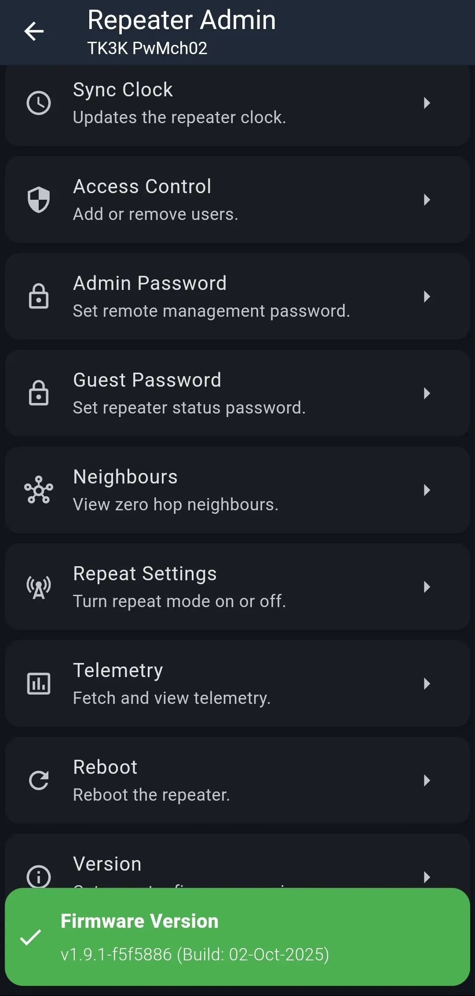Screen dimensions: 475x996
Task: Click the Neighbours network hub icon
Action: tap(39, 490)
